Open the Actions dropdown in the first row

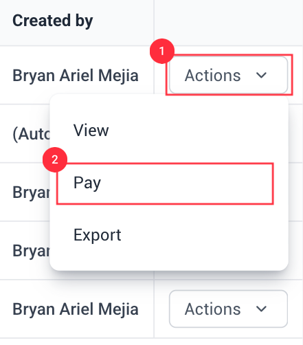[x=228, y=75]
